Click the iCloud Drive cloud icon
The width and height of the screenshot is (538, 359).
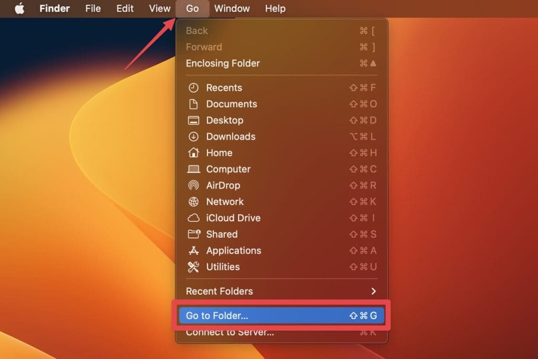[x=193, y=218]
